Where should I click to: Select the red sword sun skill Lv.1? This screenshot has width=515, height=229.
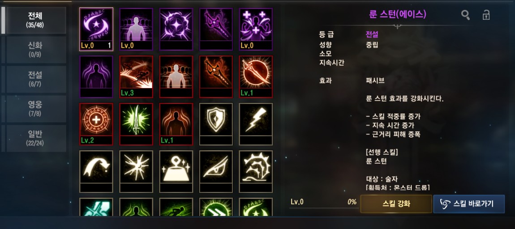click(256, 76)
